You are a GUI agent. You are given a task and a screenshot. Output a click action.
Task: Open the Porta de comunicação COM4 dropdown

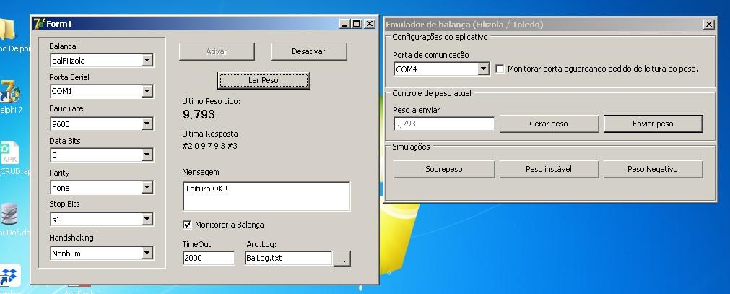484,69
